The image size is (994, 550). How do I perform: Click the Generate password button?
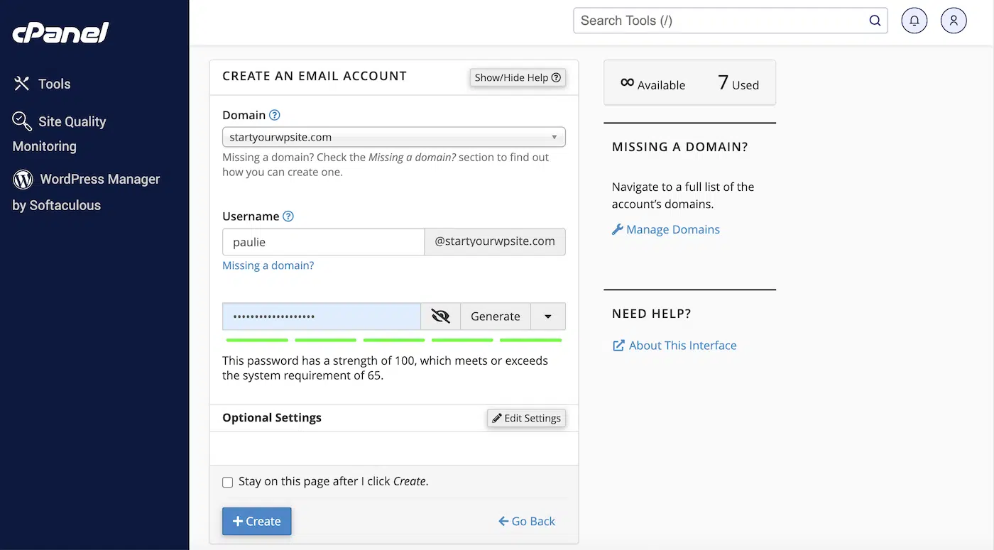(496, 317)
